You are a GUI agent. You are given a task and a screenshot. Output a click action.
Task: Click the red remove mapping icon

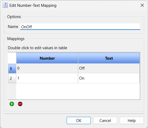point(20,104)
